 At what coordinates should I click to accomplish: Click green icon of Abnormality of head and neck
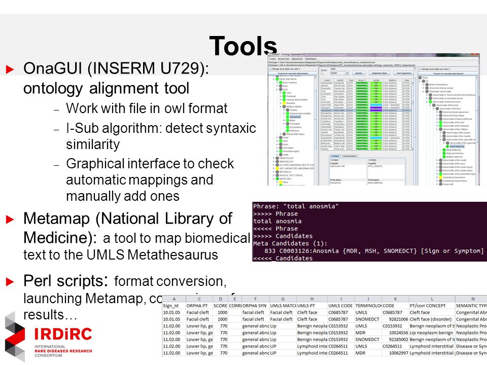pos(431,102)
